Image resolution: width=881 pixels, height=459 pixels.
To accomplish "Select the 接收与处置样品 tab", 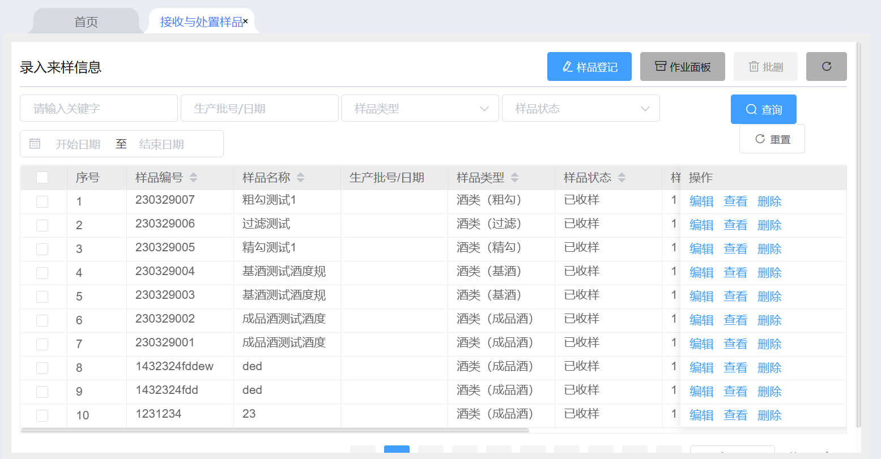I will (201, 22).
